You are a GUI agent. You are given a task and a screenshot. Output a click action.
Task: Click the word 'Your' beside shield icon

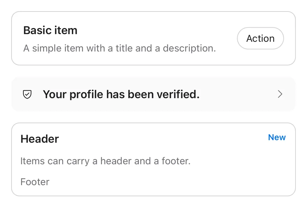(55, 94)
